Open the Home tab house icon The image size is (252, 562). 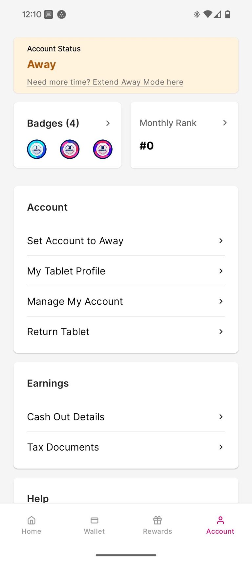coord(31,520)
